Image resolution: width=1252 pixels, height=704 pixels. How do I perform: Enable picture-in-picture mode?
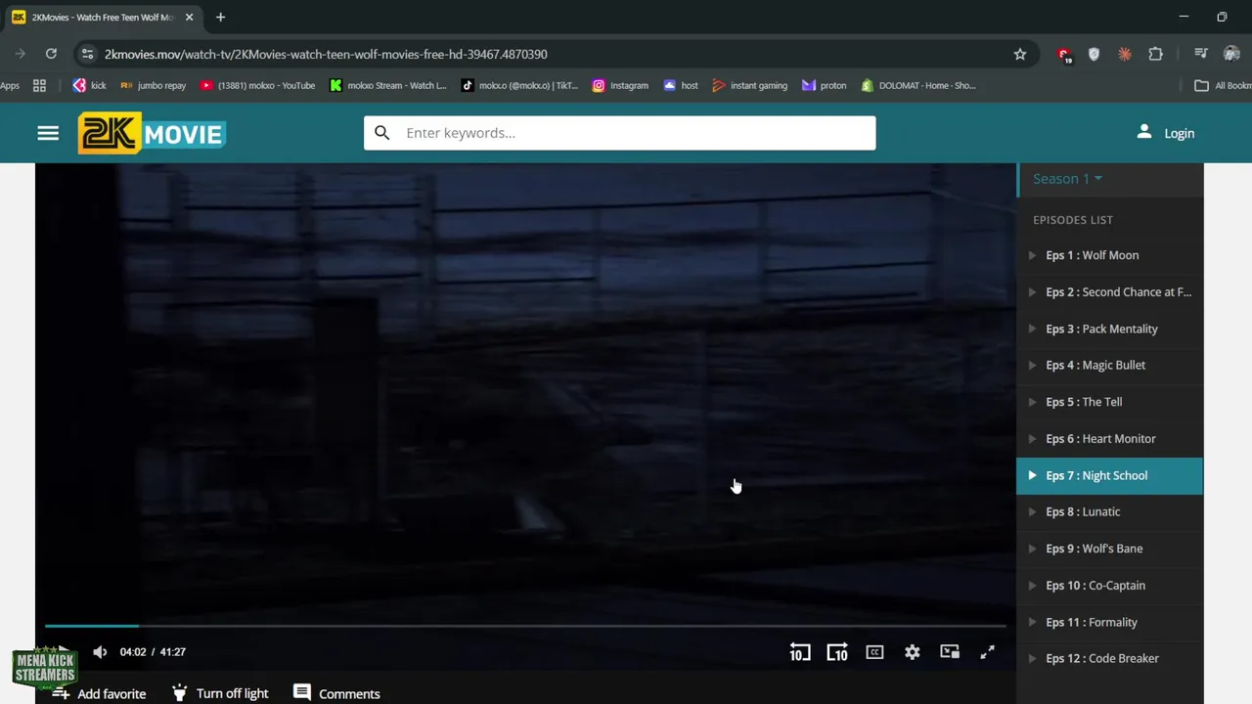coord(950,652)
